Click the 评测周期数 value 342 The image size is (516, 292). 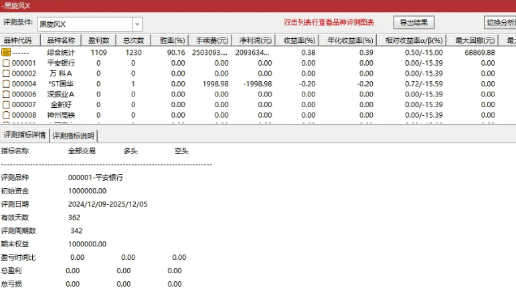[76, 231]
